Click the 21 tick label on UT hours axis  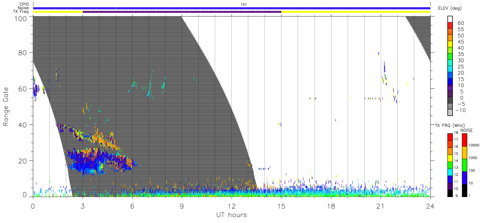pos(381,206)
